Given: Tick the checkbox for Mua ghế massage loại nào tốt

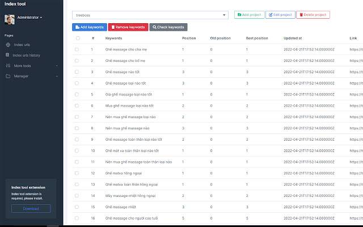Looking at the screenshot, I should click(x=77, y=106).
